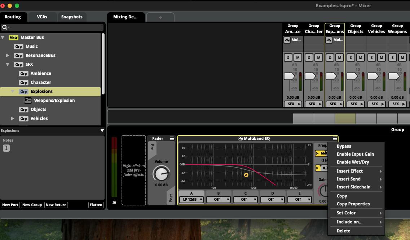Open band A filter type dropdown LP 12dB
Viewport: 410px width, 240px height.
(192, 200)
